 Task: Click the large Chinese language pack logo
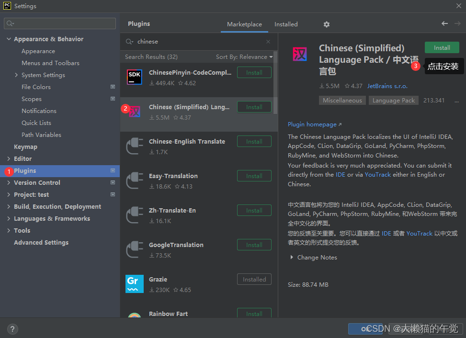point(300,54)
